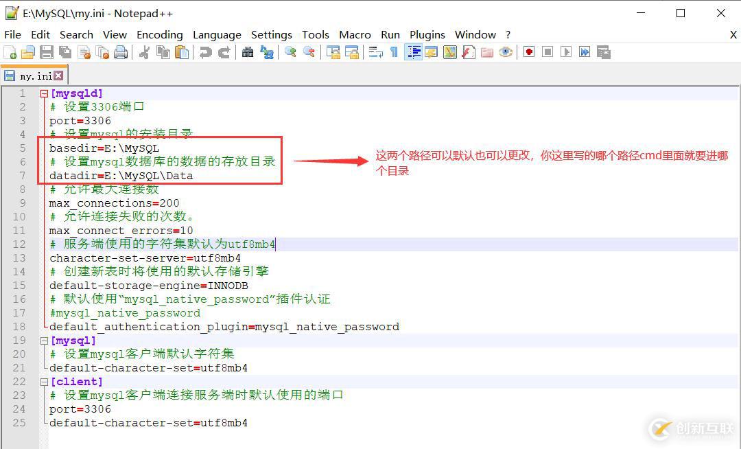
Task: Open Find with binoculars icon
Action: [x=248, y=52]
